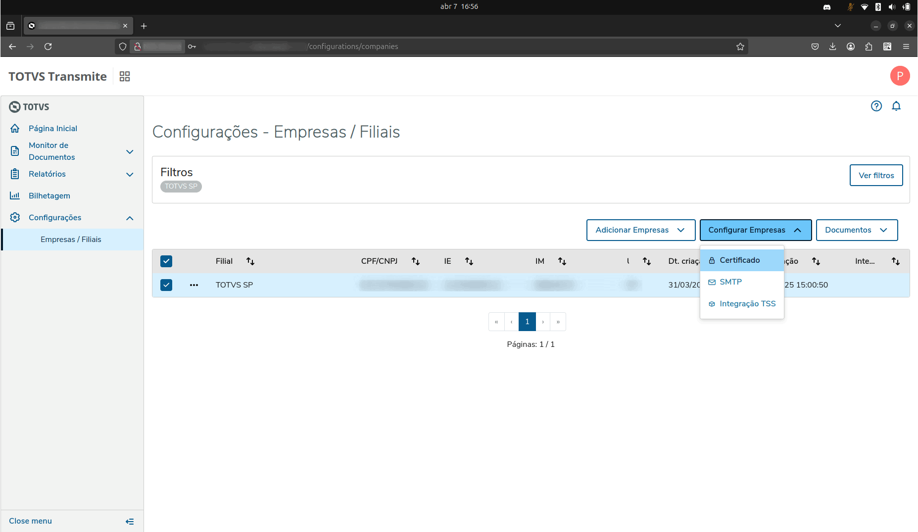Jump to the last page of results

tap(558, 322)
